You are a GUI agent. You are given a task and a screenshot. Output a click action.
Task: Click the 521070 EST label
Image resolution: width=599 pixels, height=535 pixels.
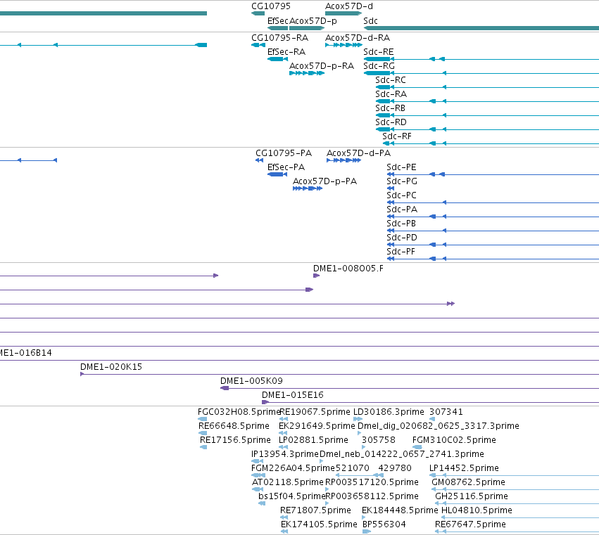(352, 469)
